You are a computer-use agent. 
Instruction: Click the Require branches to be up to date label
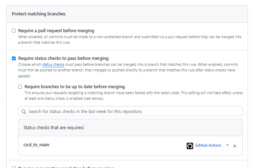pyautogui.click(x=74, y=86)
